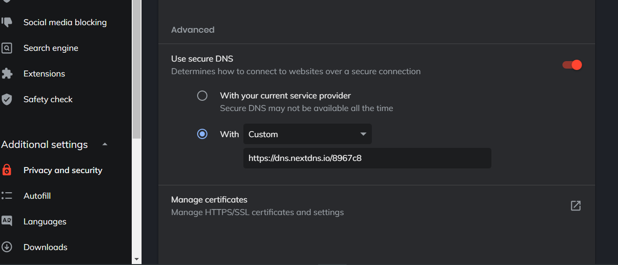
Task: Click the Privacy and security lock icon
Action: tap(7, 170)
